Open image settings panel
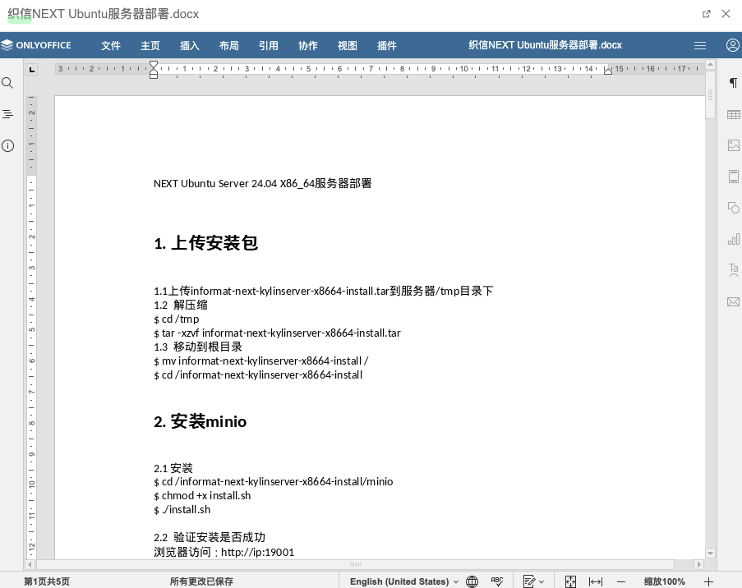Screen dimensions: 742x588 (x=733, y=145)
